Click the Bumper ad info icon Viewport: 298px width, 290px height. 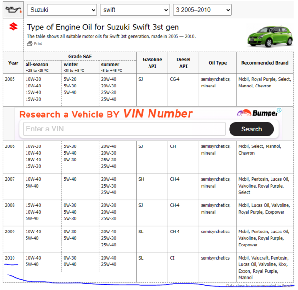coord(279,110)
